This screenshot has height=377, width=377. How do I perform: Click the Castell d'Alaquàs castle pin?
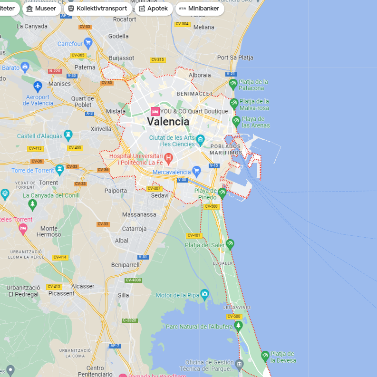68,135
